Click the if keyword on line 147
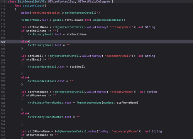The height and width of the screenshot is (139, 193). (23, 135)
